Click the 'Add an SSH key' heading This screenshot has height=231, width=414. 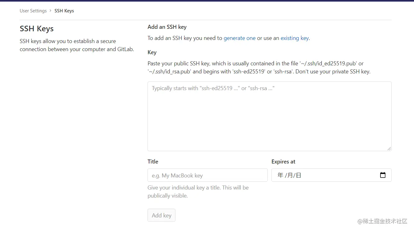pyautogui.click(x=167, y=27)
